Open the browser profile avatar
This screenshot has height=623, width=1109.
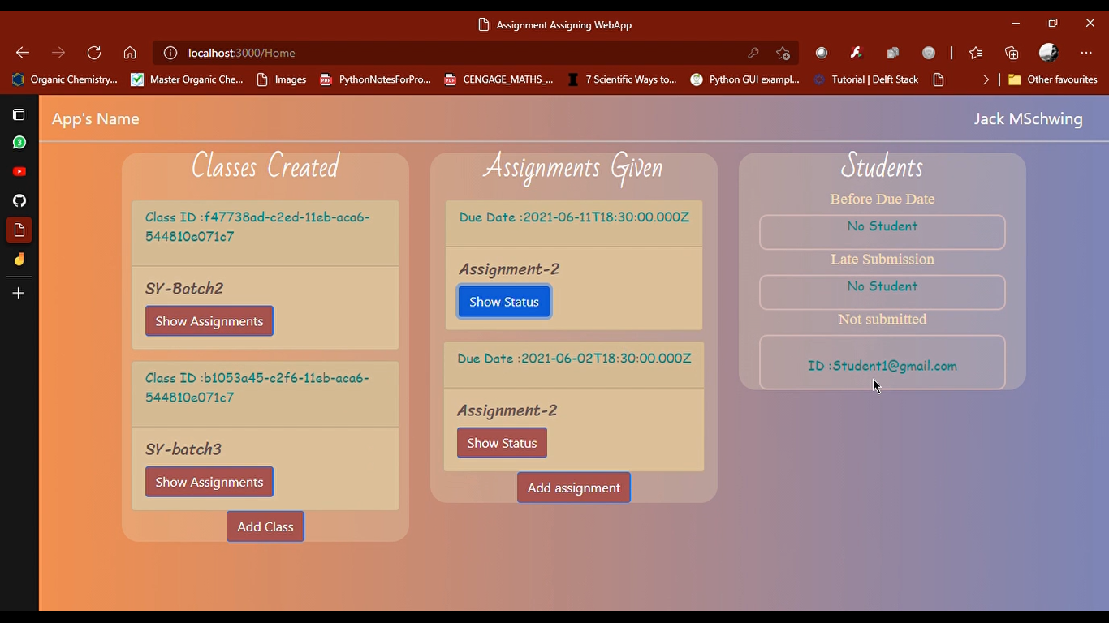coord(1048,52)
